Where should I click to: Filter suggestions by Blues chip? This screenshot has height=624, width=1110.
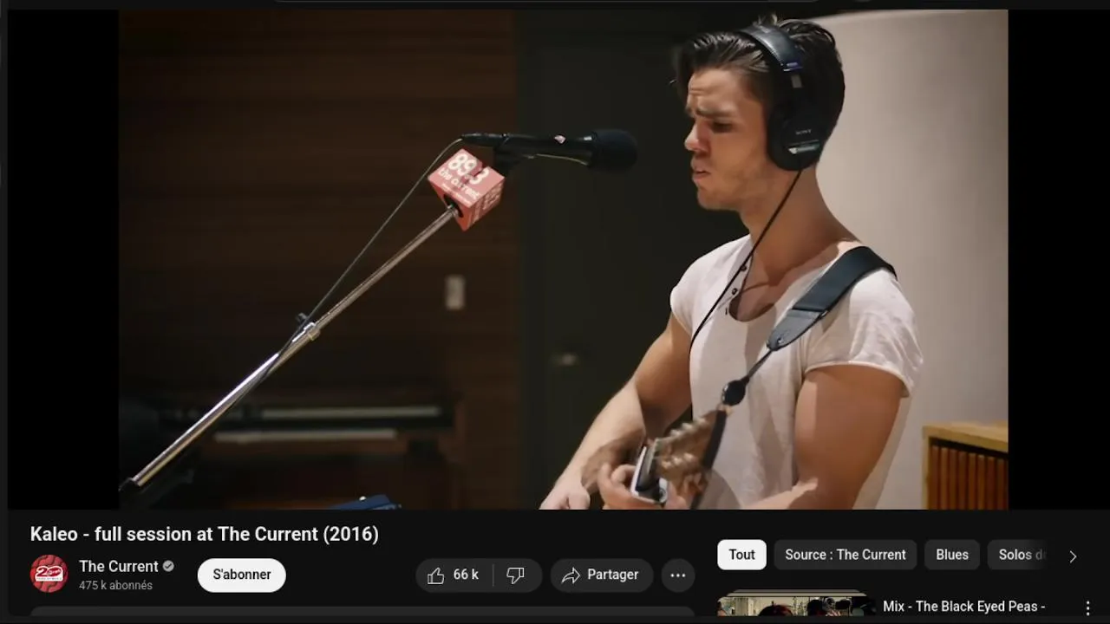click(x=952, y=555)
